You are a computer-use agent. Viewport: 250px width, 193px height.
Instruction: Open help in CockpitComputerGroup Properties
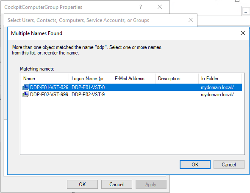[x=140, y=7]
